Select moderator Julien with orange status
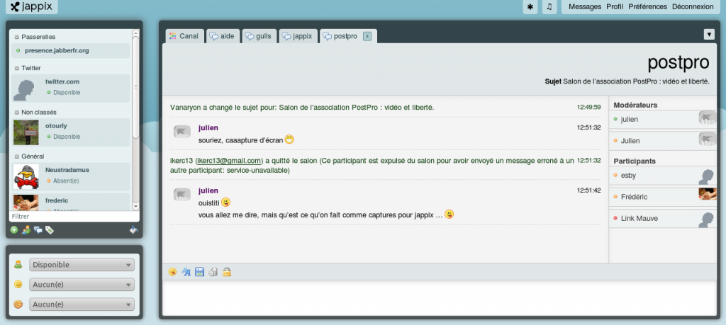The height and width of the screenshot is (325, 726). [x=663, y=140]
